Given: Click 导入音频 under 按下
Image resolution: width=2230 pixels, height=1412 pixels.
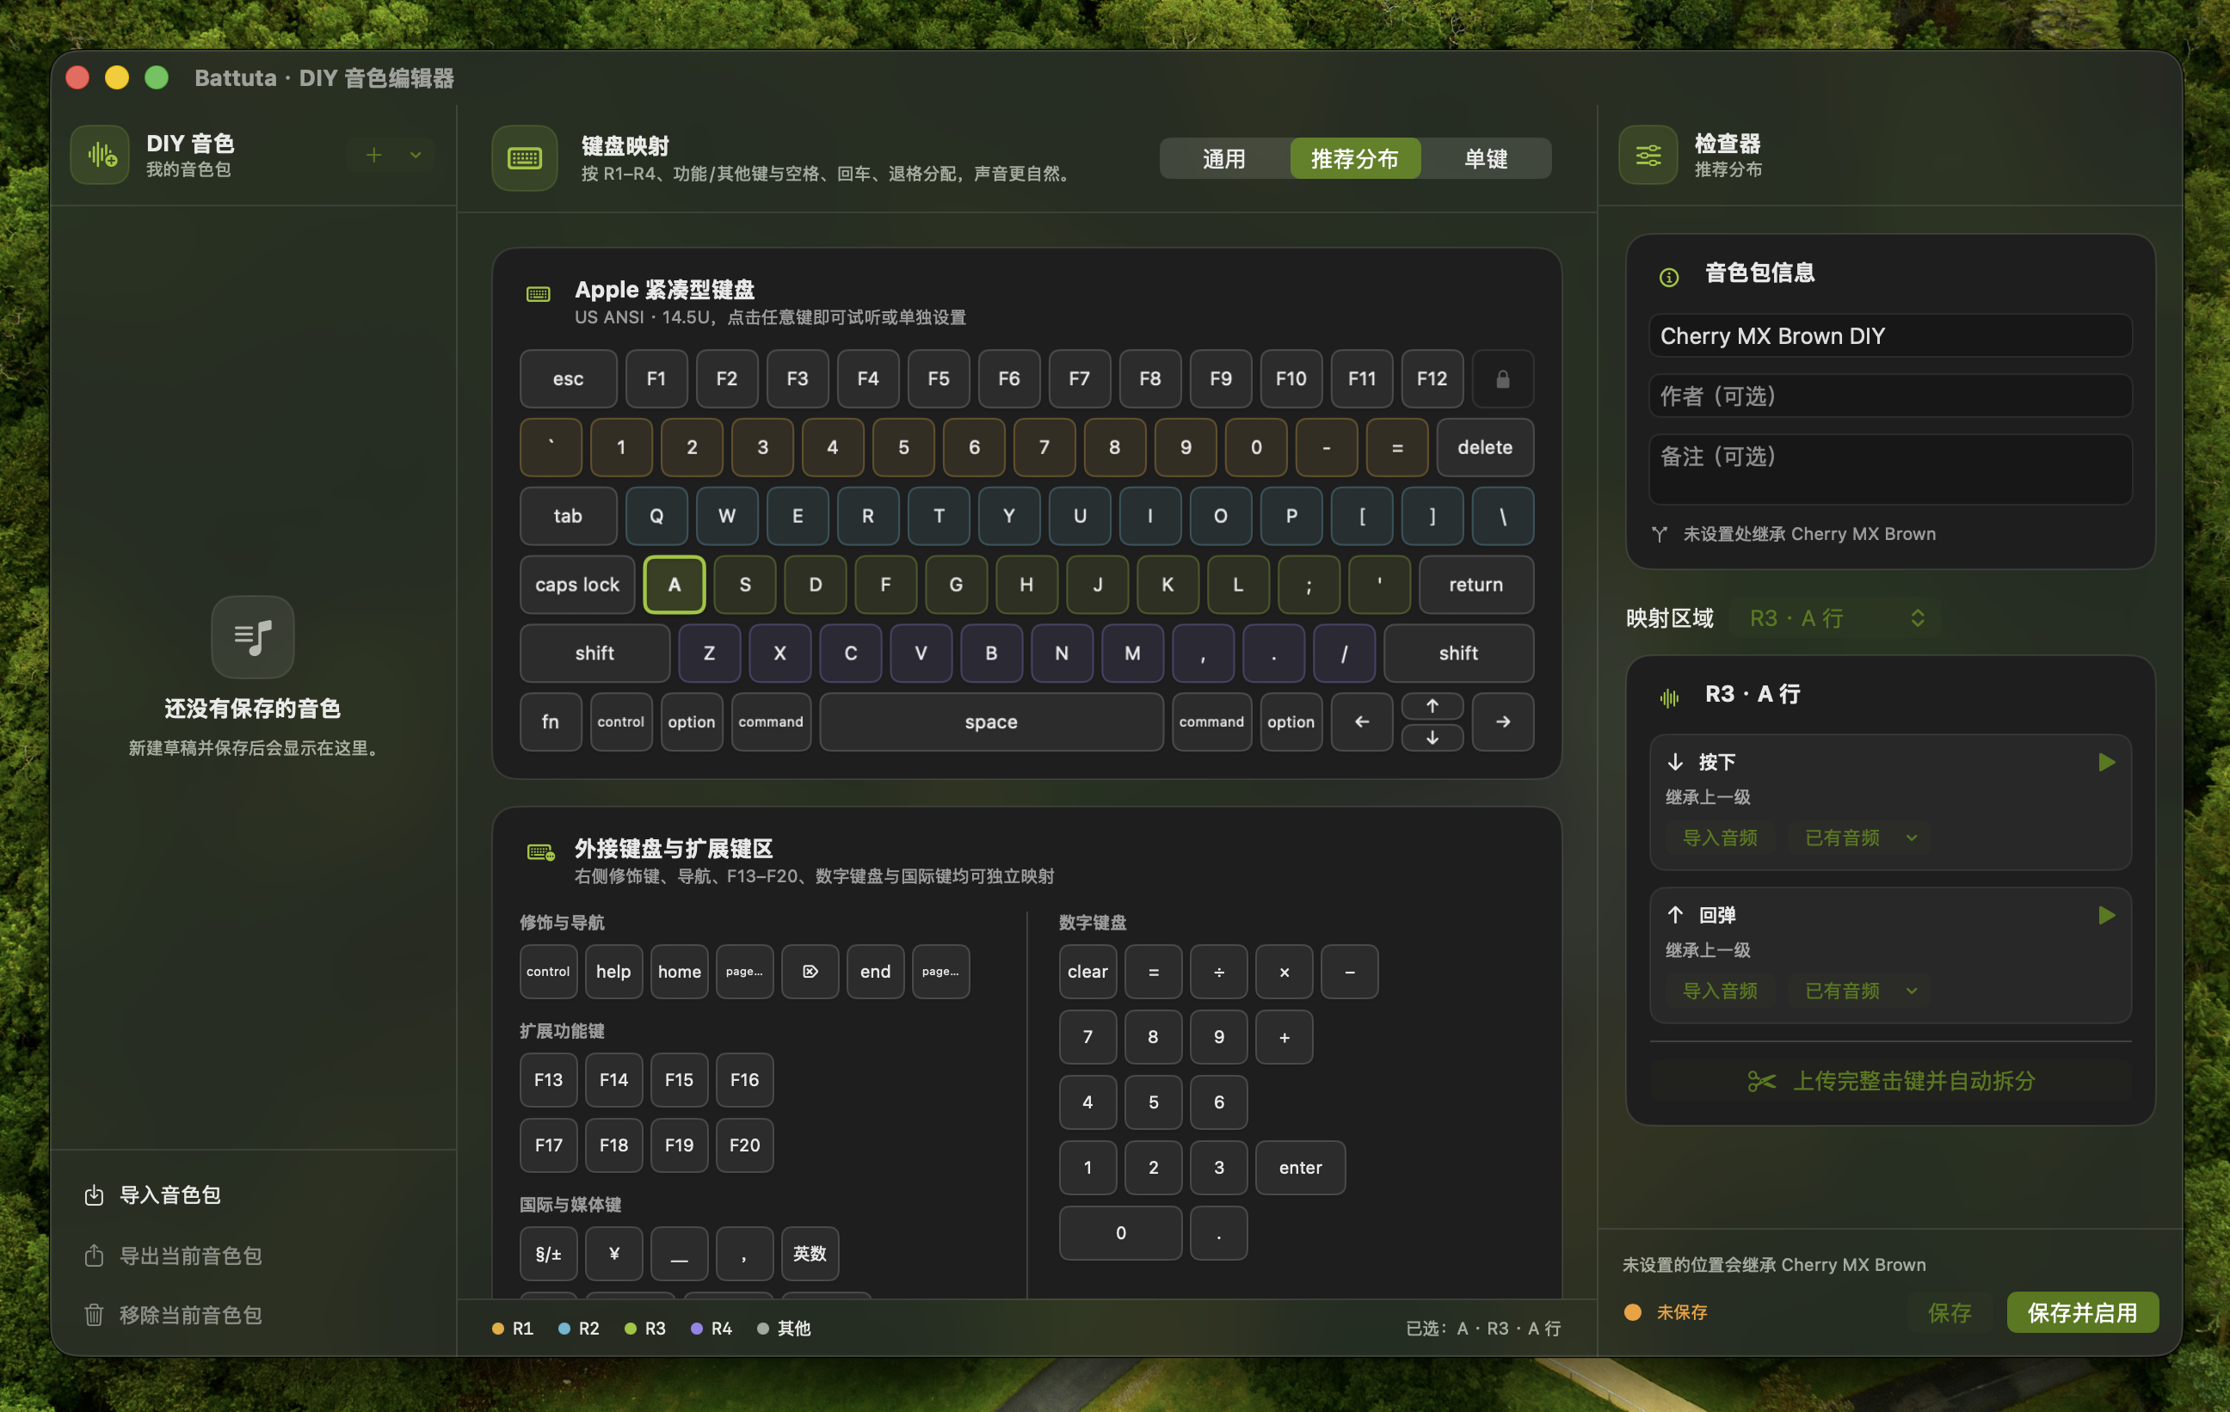Looking at the screenshot, I should 1720,837.
